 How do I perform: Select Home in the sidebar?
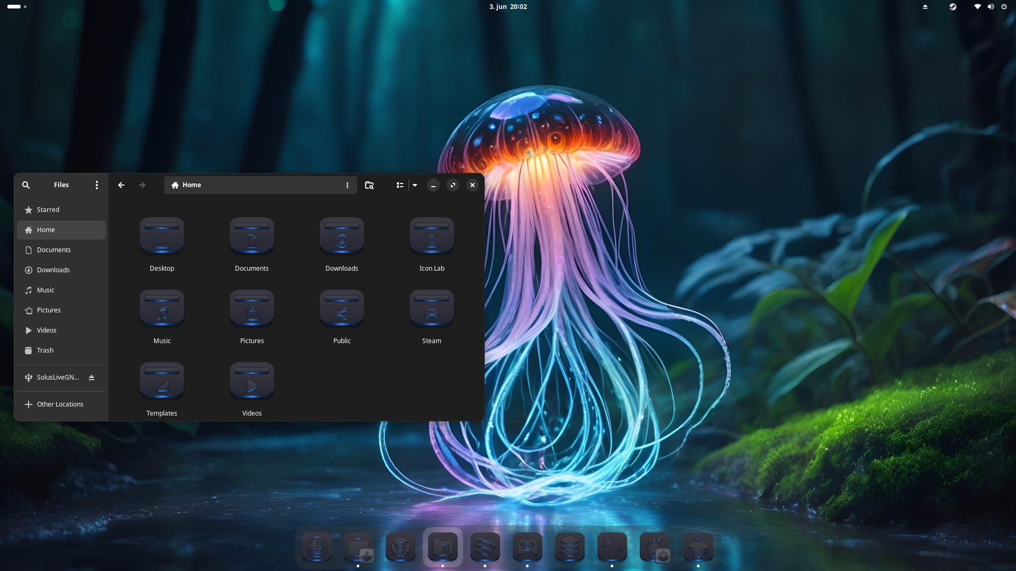click(61, 230)
